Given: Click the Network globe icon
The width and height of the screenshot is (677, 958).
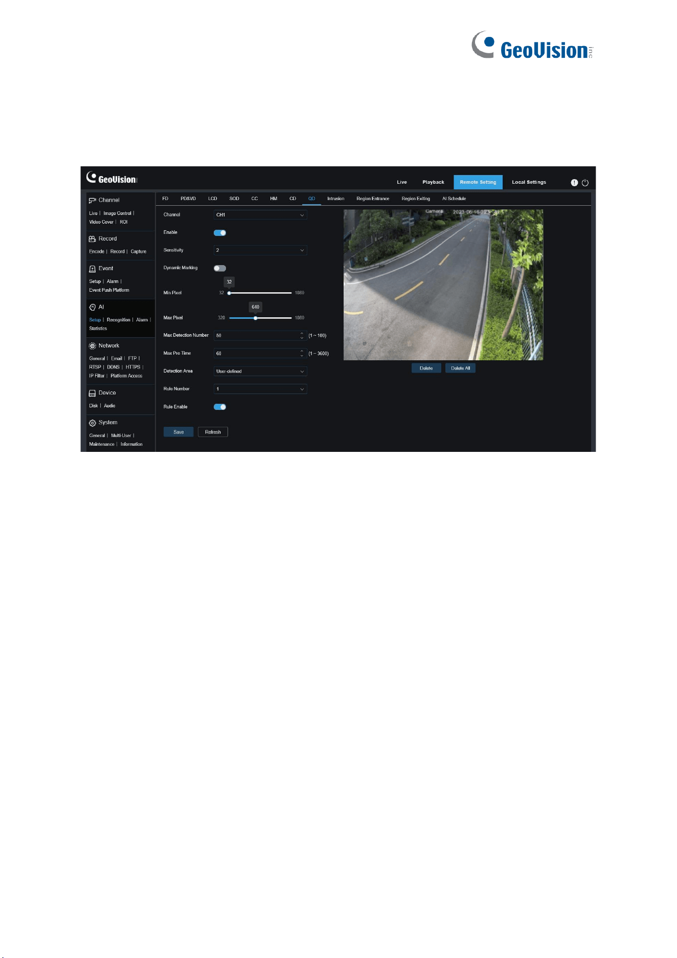Looking at the screenshot, I should (92, 346).
